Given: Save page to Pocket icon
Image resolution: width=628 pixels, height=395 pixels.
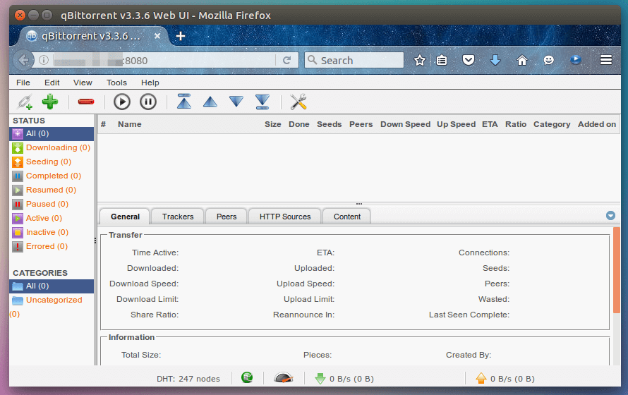Looking at the screenshot, I should (469, 61).
